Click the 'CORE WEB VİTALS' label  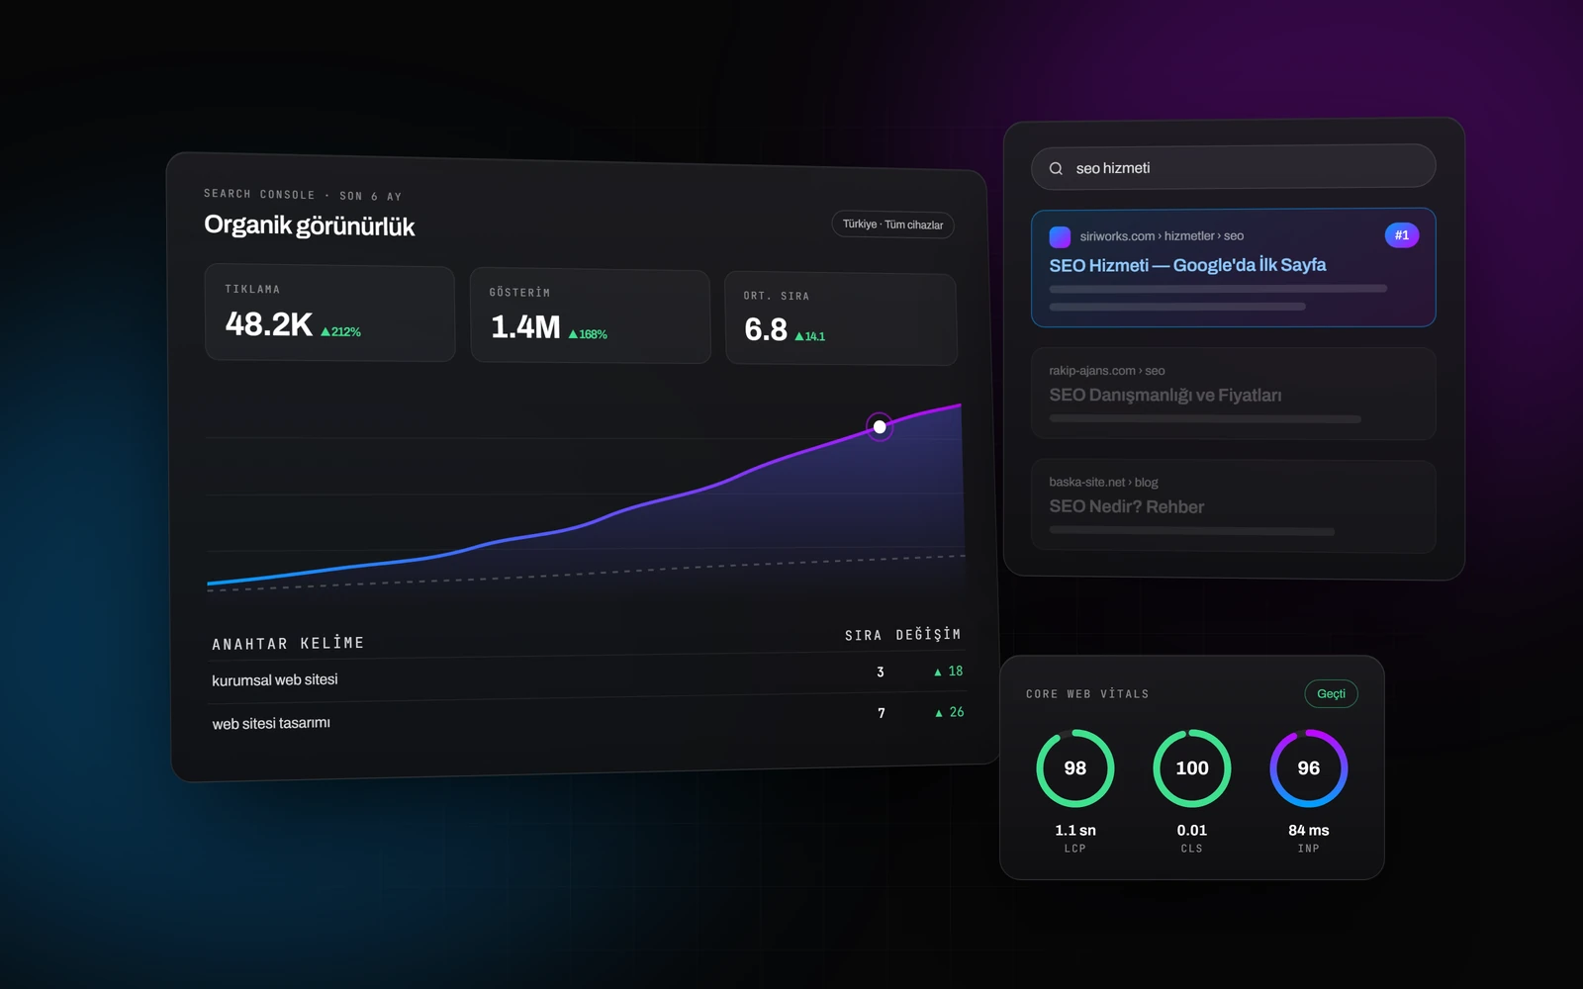(1087, 694)
